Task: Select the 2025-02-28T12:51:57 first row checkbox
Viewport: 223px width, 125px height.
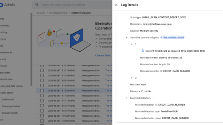Action: tap(42, 106)
